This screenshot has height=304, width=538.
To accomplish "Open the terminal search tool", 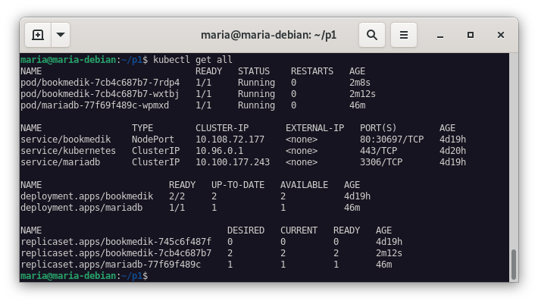I will click(372, 35).
